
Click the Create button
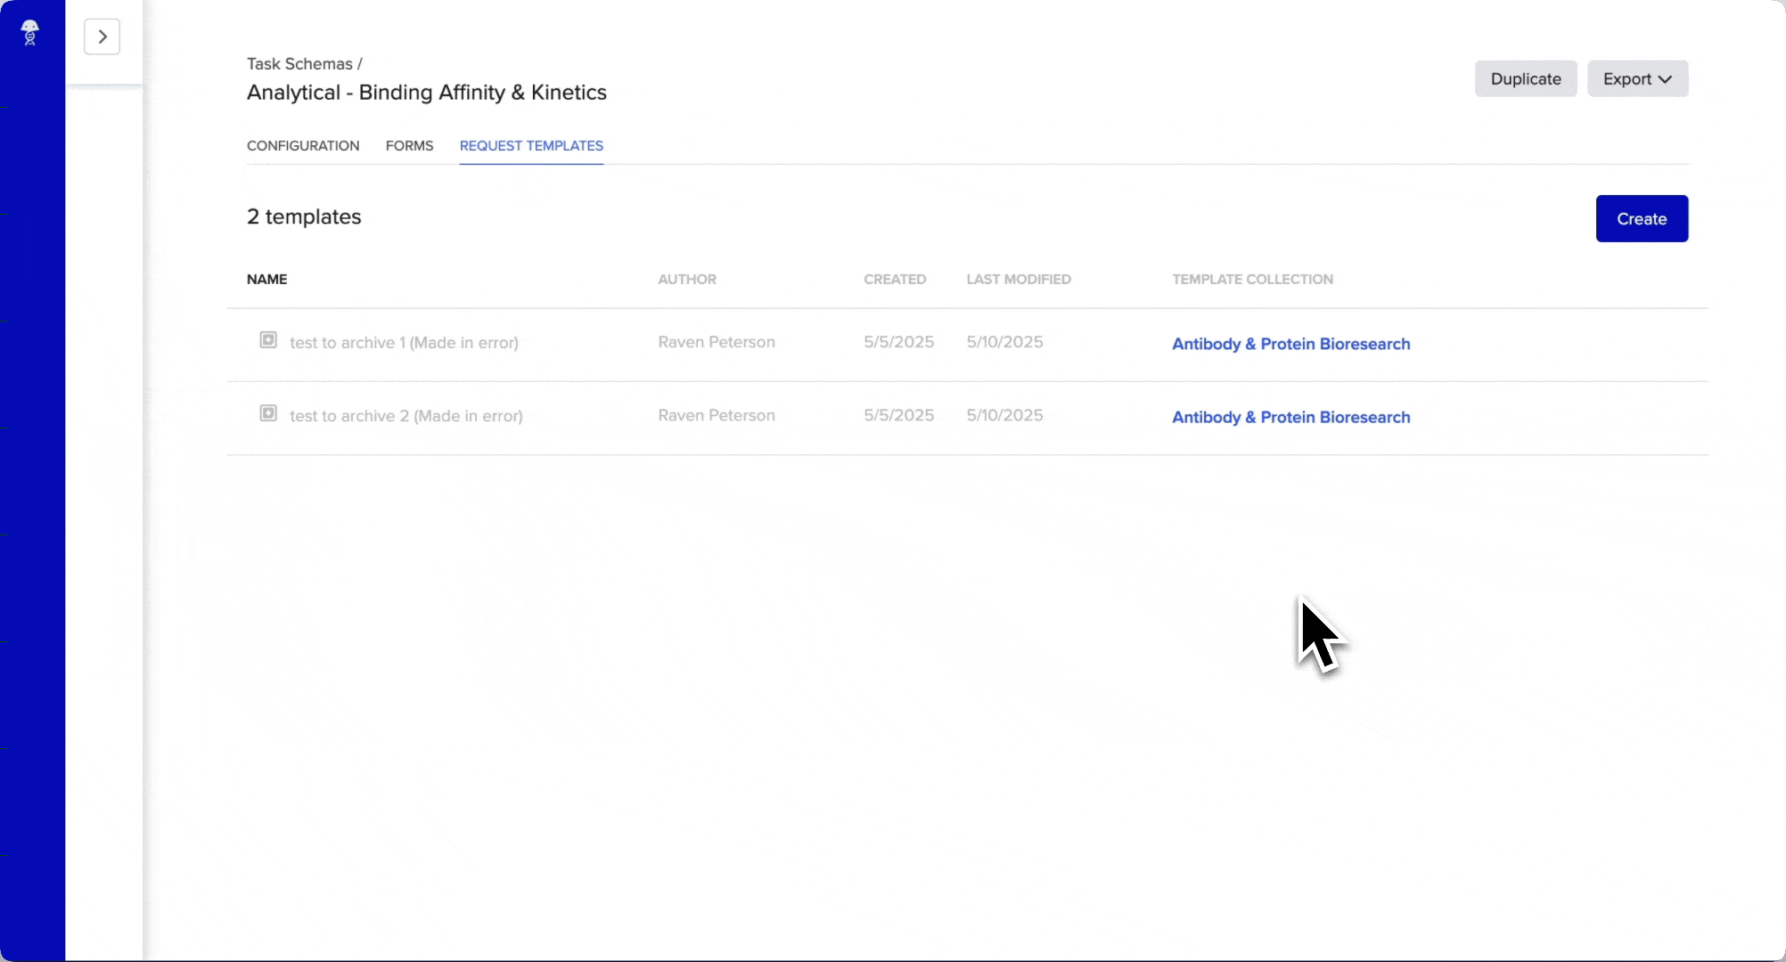pos(1642,218)
